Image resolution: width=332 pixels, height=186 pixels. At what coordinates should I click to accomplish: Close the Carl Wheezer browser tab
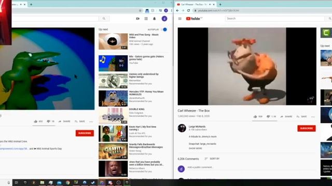[214, 5]
